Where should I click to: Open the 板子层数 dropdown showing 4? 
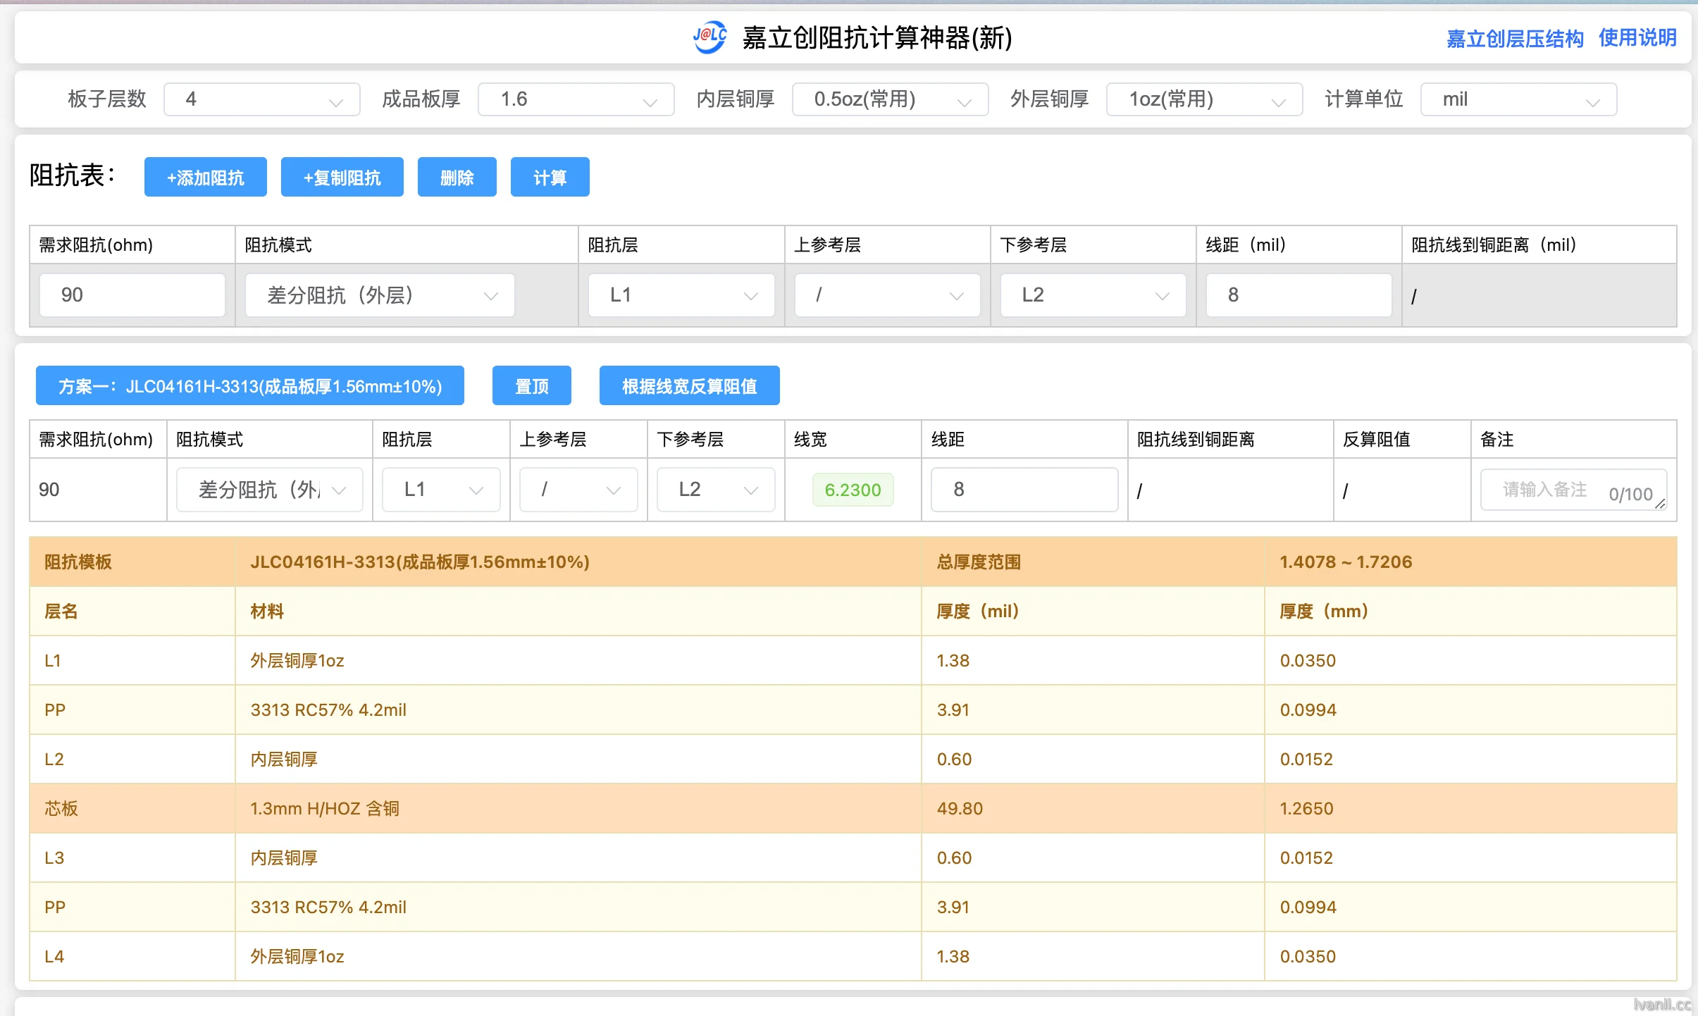[262, 99]
